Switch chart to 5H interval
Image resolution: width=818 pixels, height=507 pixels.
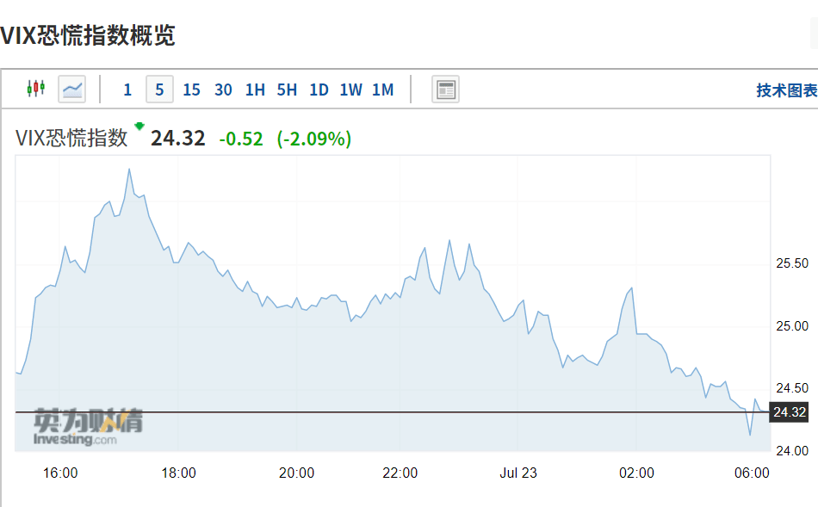287,90
